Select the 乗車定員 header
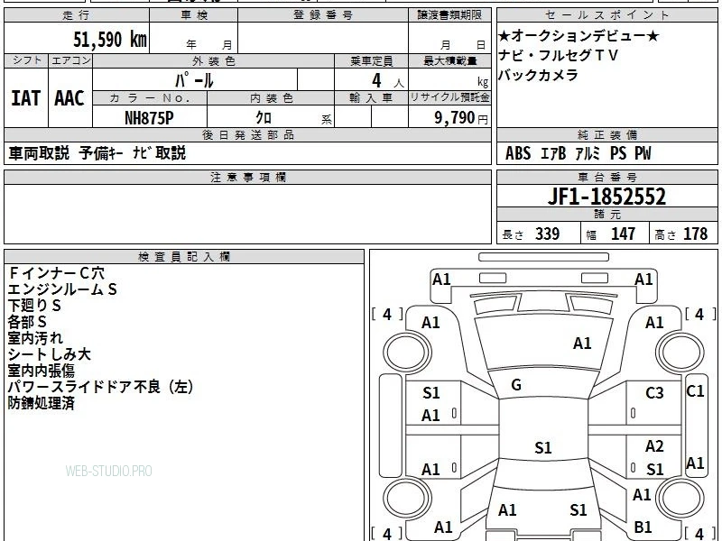Viewport: 722px width, 541px height. [372, 60]
